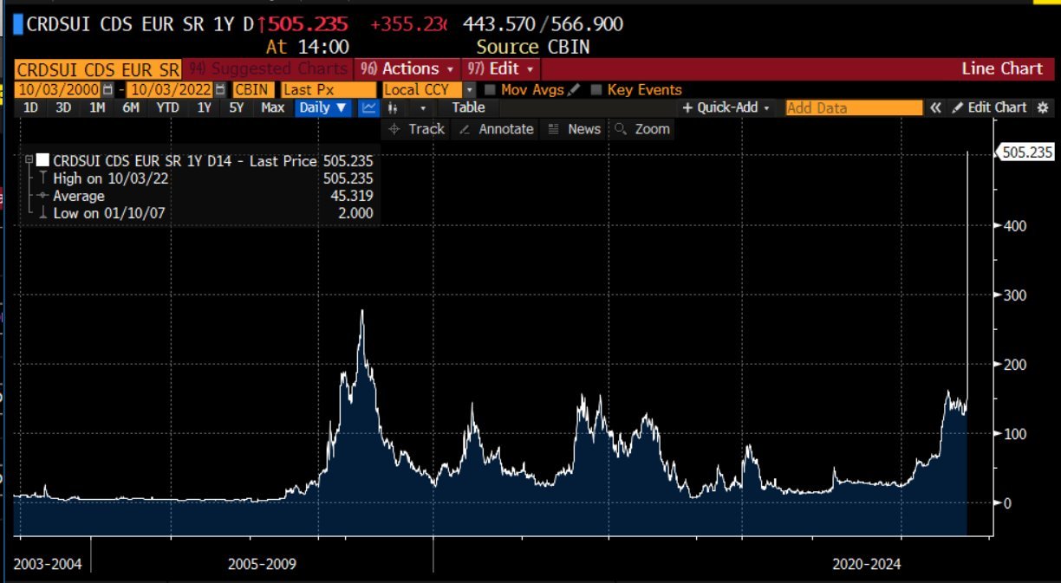Click the Edit Chart pencil button
The height and width of the screenshot is (583, 1061).
click(988, 107)
